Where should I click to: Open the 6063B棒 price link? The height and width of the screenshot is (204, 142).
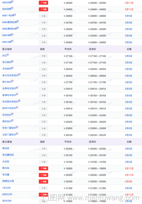click(x=7, y=9)
